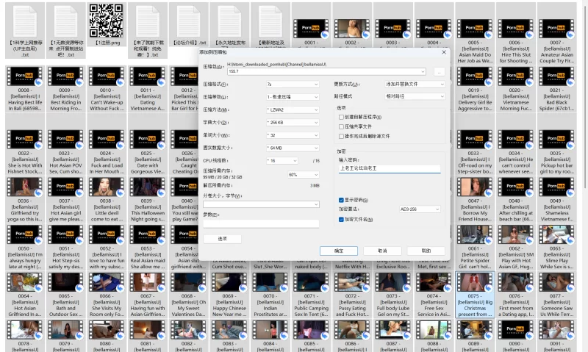Expand the 更新方式 dropdown

point(415,85)
